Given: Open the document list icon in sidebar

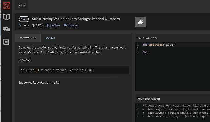Looking at the screenshot, I should [6, 42].
